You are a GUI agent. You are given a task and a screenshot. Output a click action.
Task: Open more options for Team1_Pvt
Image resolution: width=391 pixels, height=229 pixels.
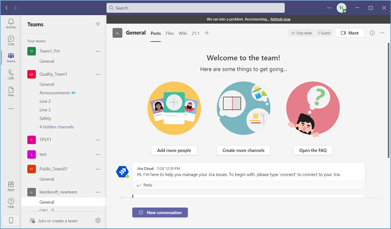98,51
